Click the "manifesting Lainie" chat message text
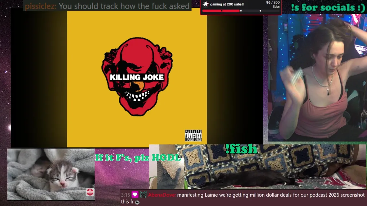The width and height of the screenshot is (367, 206). click(x=243, y=198)
